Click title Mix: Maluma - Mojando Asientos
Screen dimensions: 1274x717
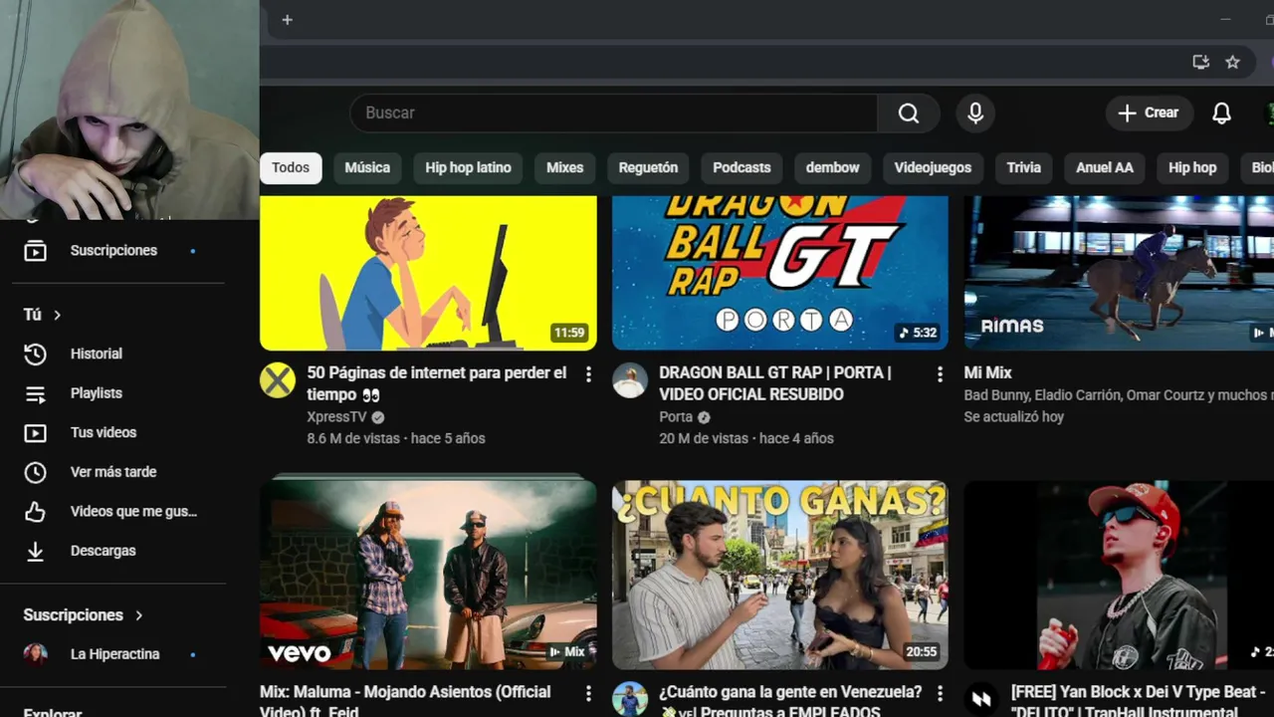tap(405, 702)
